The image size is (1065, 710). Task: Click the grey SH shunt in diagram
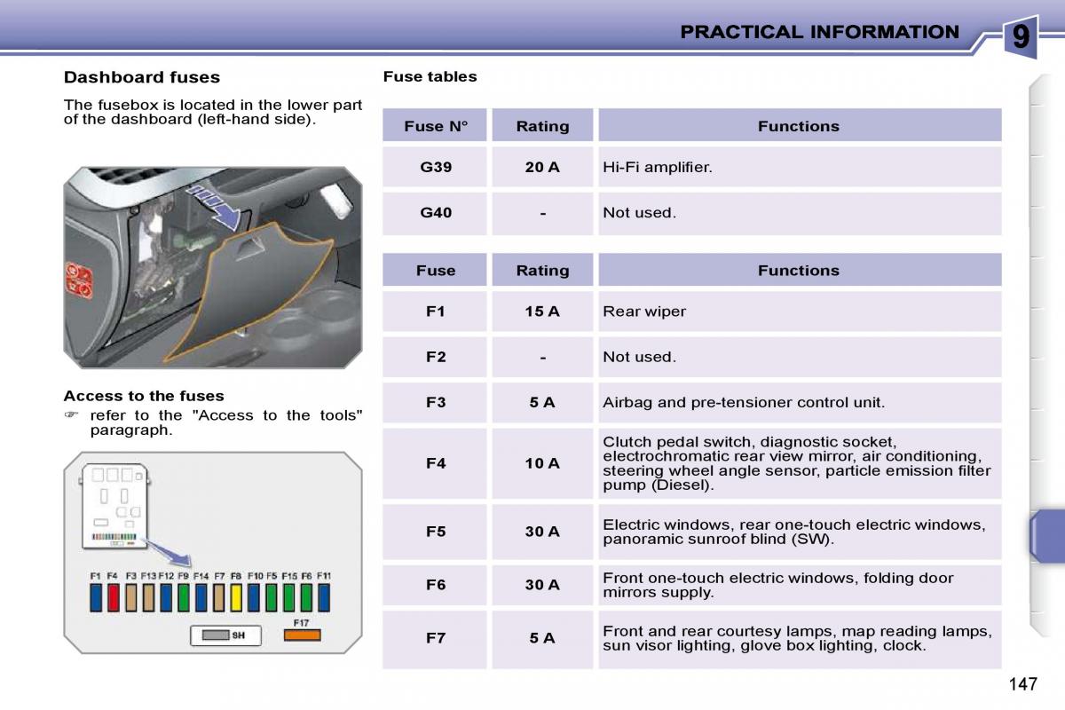[x=216, y=635]
